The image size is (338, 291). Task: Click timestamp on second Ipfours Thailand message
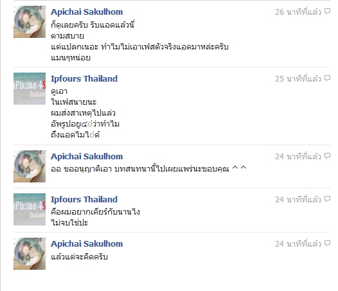(x=298, y=199)
